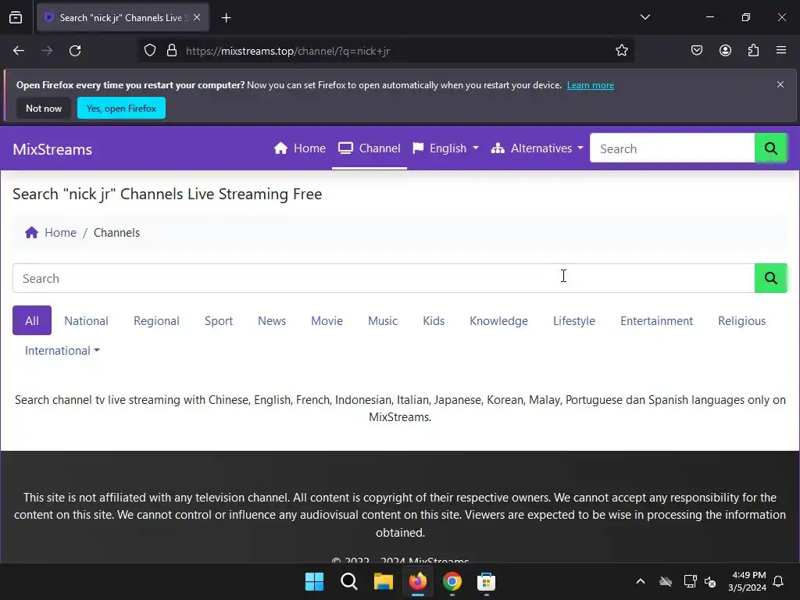Close the nick jr search tab
This screenshot has width=800, height=600.
coord(197,18)
